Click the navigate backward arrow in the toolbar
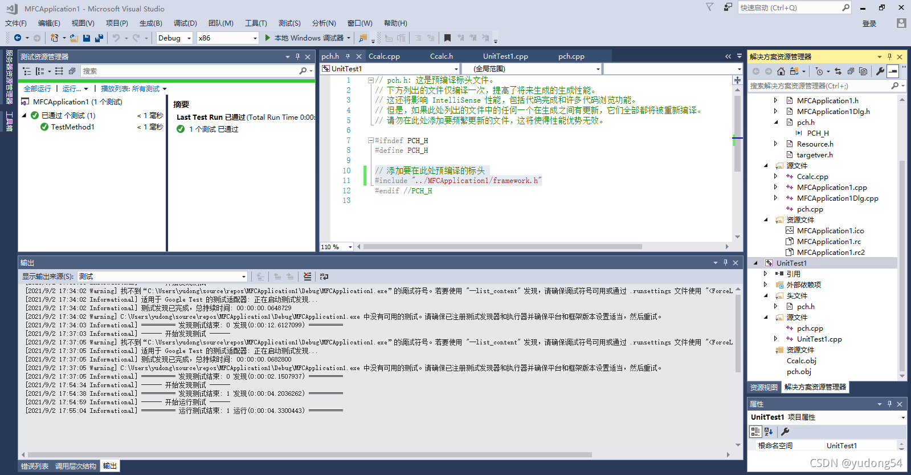Screen dimensions: 911x475 [x=18, y=38]
